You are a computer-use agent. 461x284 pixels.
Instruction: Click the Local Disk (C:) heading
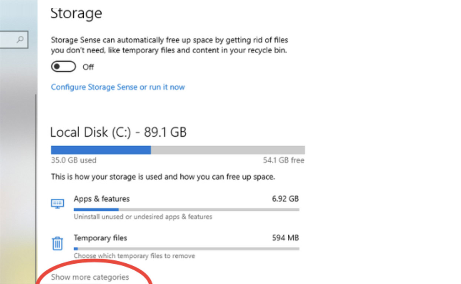(x=118, y=132)
